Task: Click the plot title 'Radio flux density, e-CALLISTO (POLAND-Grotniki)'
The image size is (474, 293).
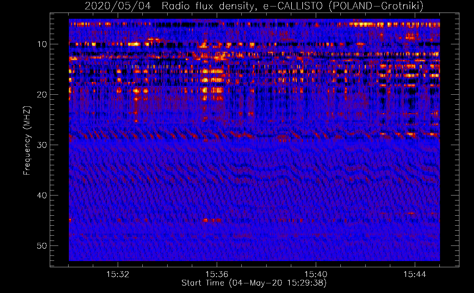Action: pos(292,6)
